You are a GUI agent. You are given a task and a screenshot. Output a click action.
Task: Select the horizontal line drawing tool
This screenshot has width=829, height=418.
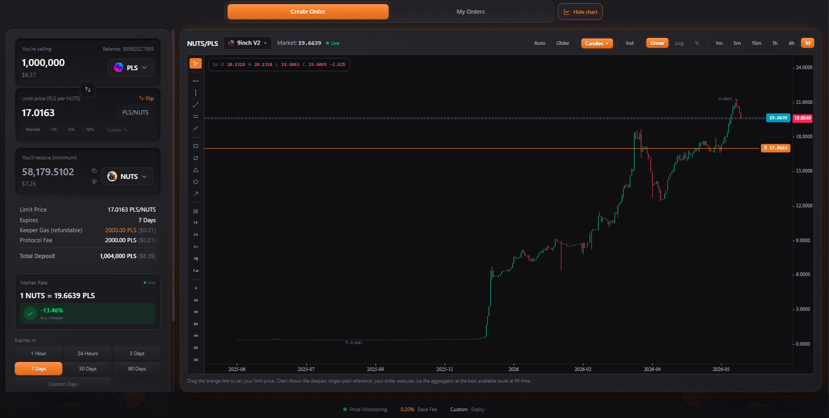coord(195,81)
